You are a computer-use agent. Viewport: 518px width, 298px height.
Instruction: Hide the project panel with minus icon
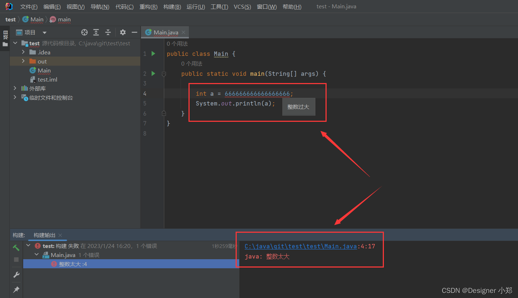pyautogui.click(x=134, y=32)
